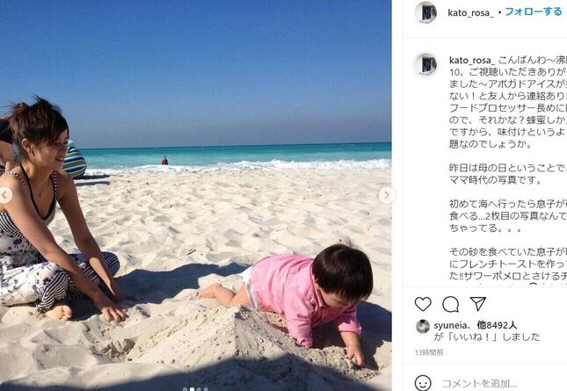Open kato_rosa_ username in header
The height and width of the screenshot is (391, 567).
(x=471, y=13)
